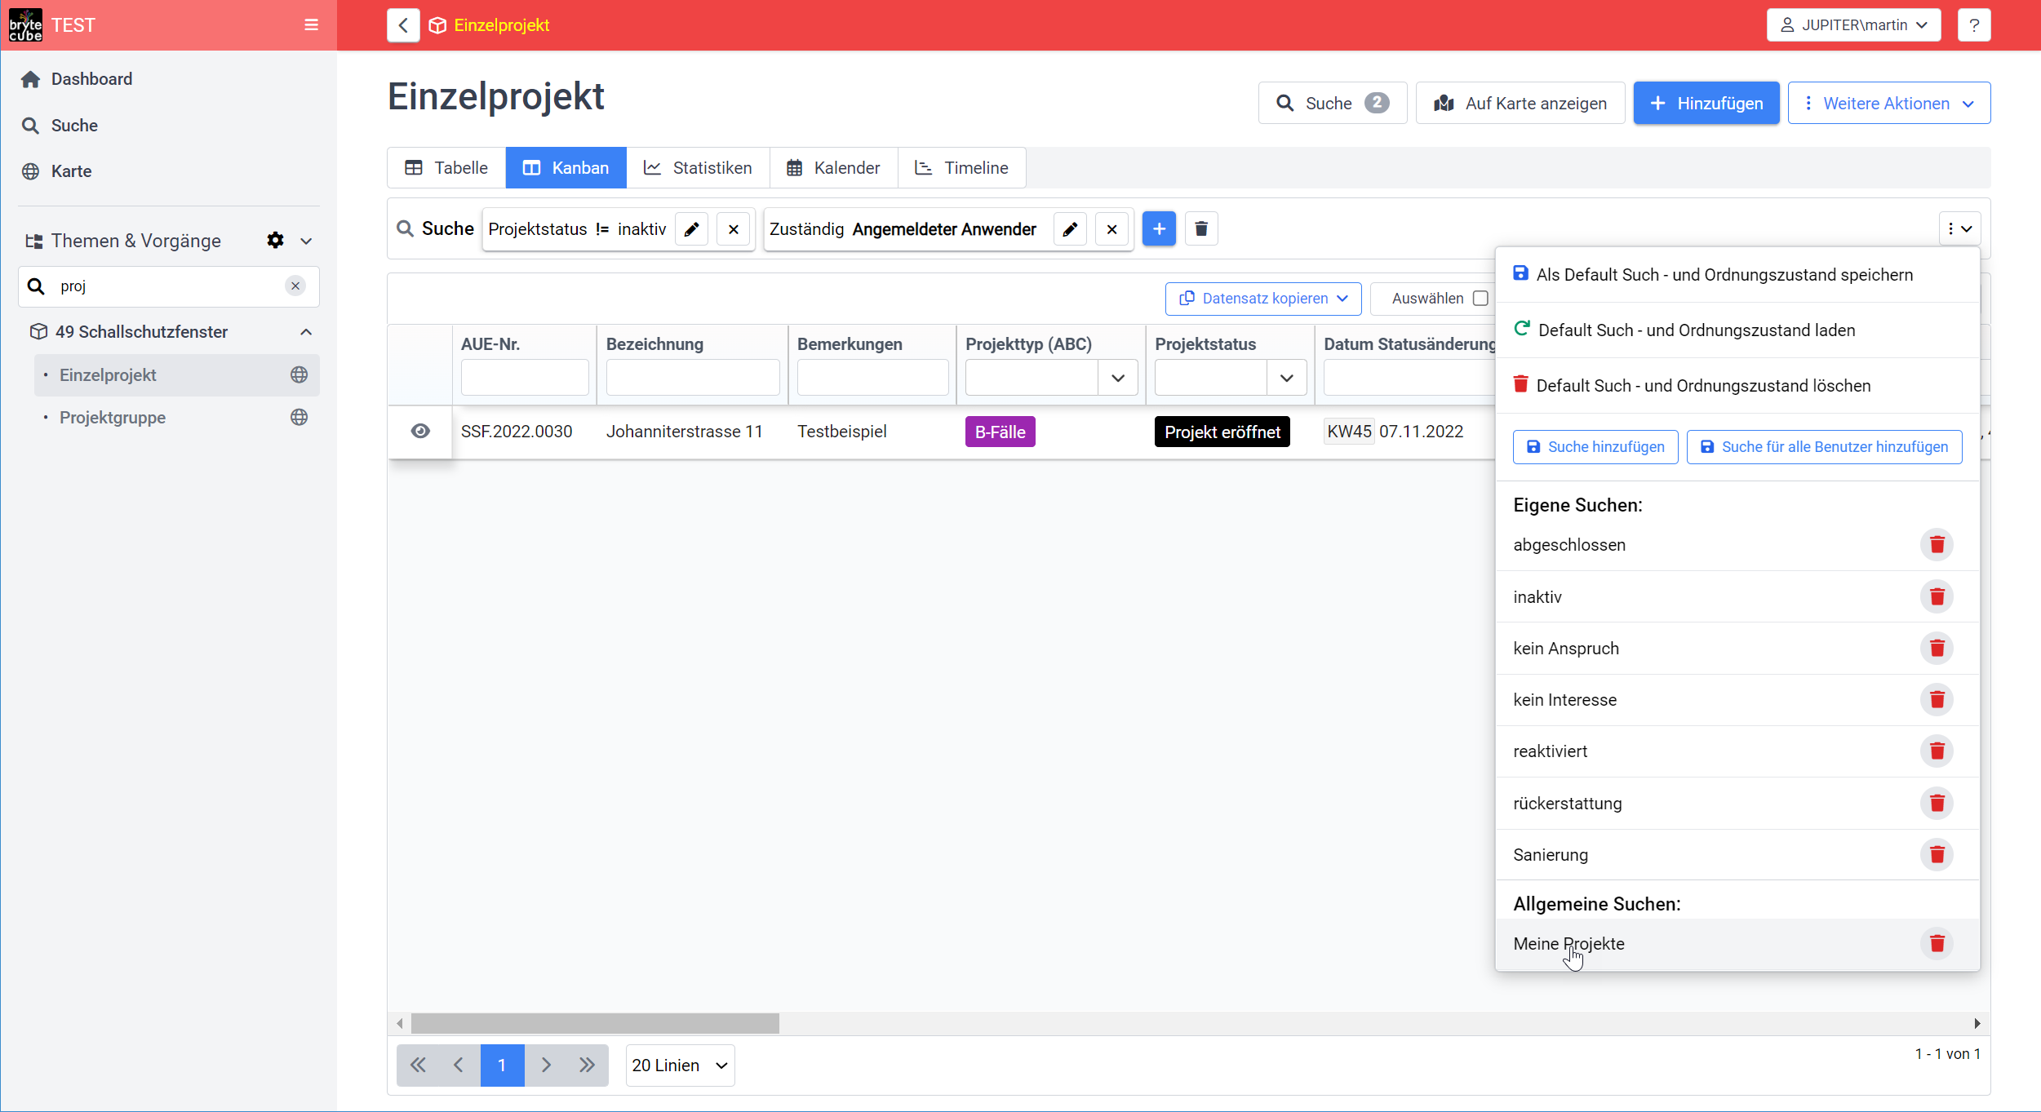Choose Default Such- und Ordnungszustand laden

click(1737, 330)
